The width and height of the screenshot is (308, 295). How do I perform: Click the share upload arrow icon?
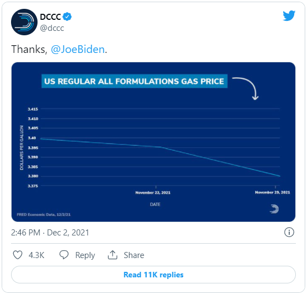(113, 255)
